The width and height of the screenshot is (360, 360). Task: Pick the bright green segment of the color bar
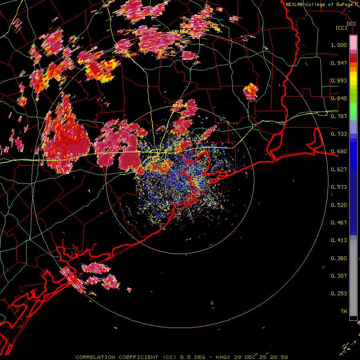point(353,109)
